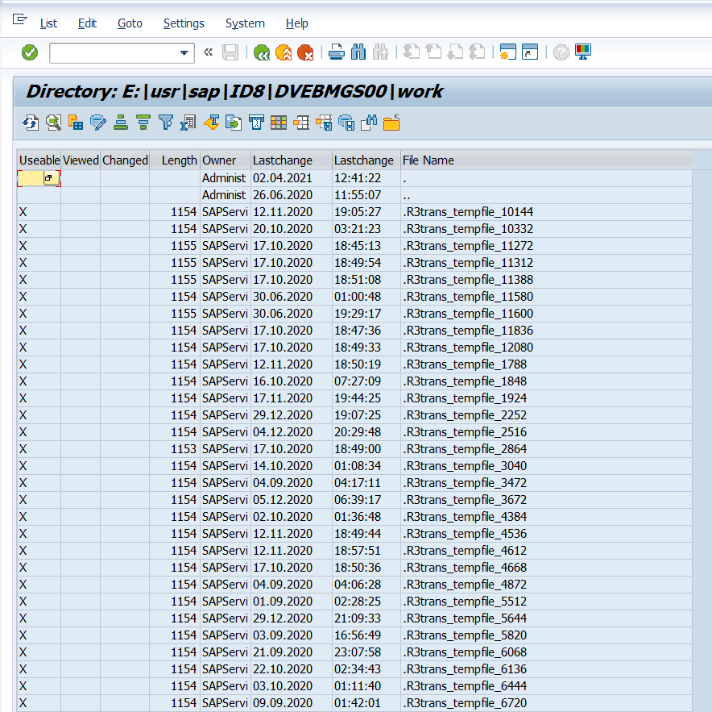Click the File Name column header
This screenshot has height=712, width=712.
(x=428, y=160)
